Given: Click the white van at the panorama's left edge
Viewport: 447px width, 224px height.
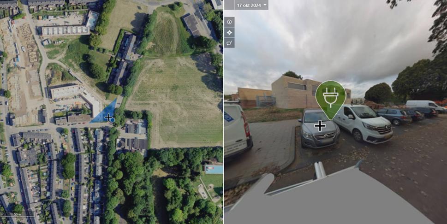Looking at the screenshot, I should point(237,129).
